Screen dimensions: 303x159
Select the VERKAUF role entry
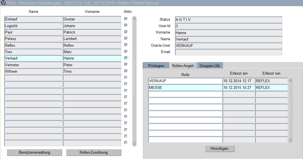(185, 81)
